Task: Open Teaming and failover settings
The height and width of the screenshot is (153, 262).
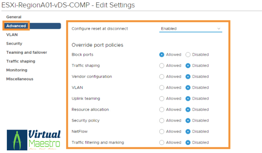Action: [27, 52]
